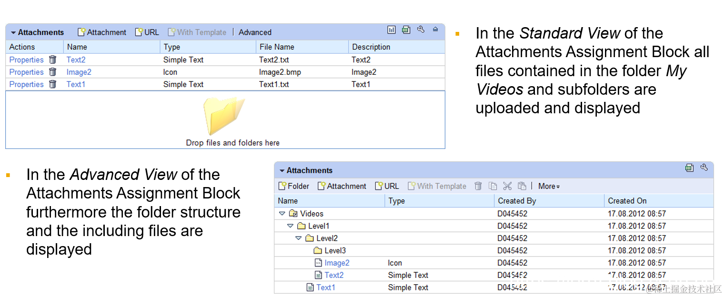Screen dimensions: 725x297
Task: Click the image file icon beside Image2 in tree
Action: (319, 263)
